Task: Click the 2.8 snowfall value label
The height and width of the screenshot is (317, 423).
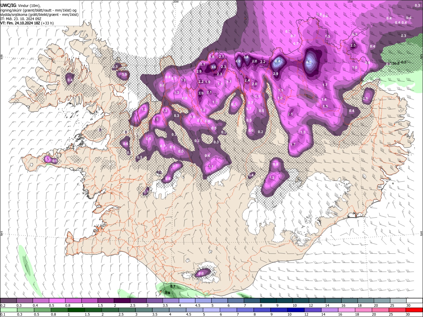Action: [x=254, y=61]
